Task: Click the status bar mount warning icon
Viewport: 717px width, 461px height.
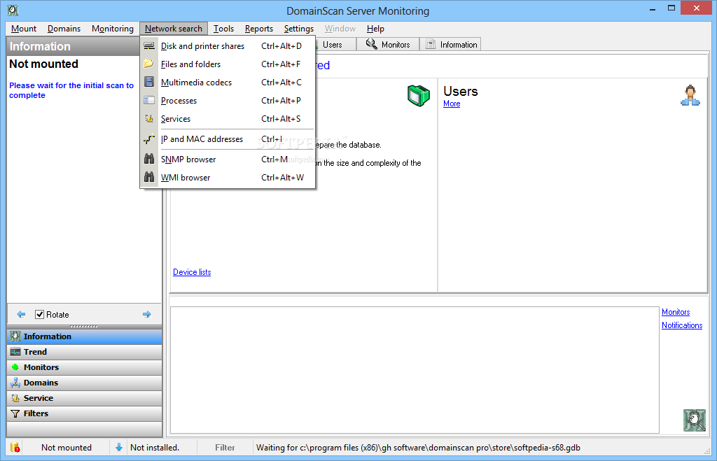Action: [15, 447]
